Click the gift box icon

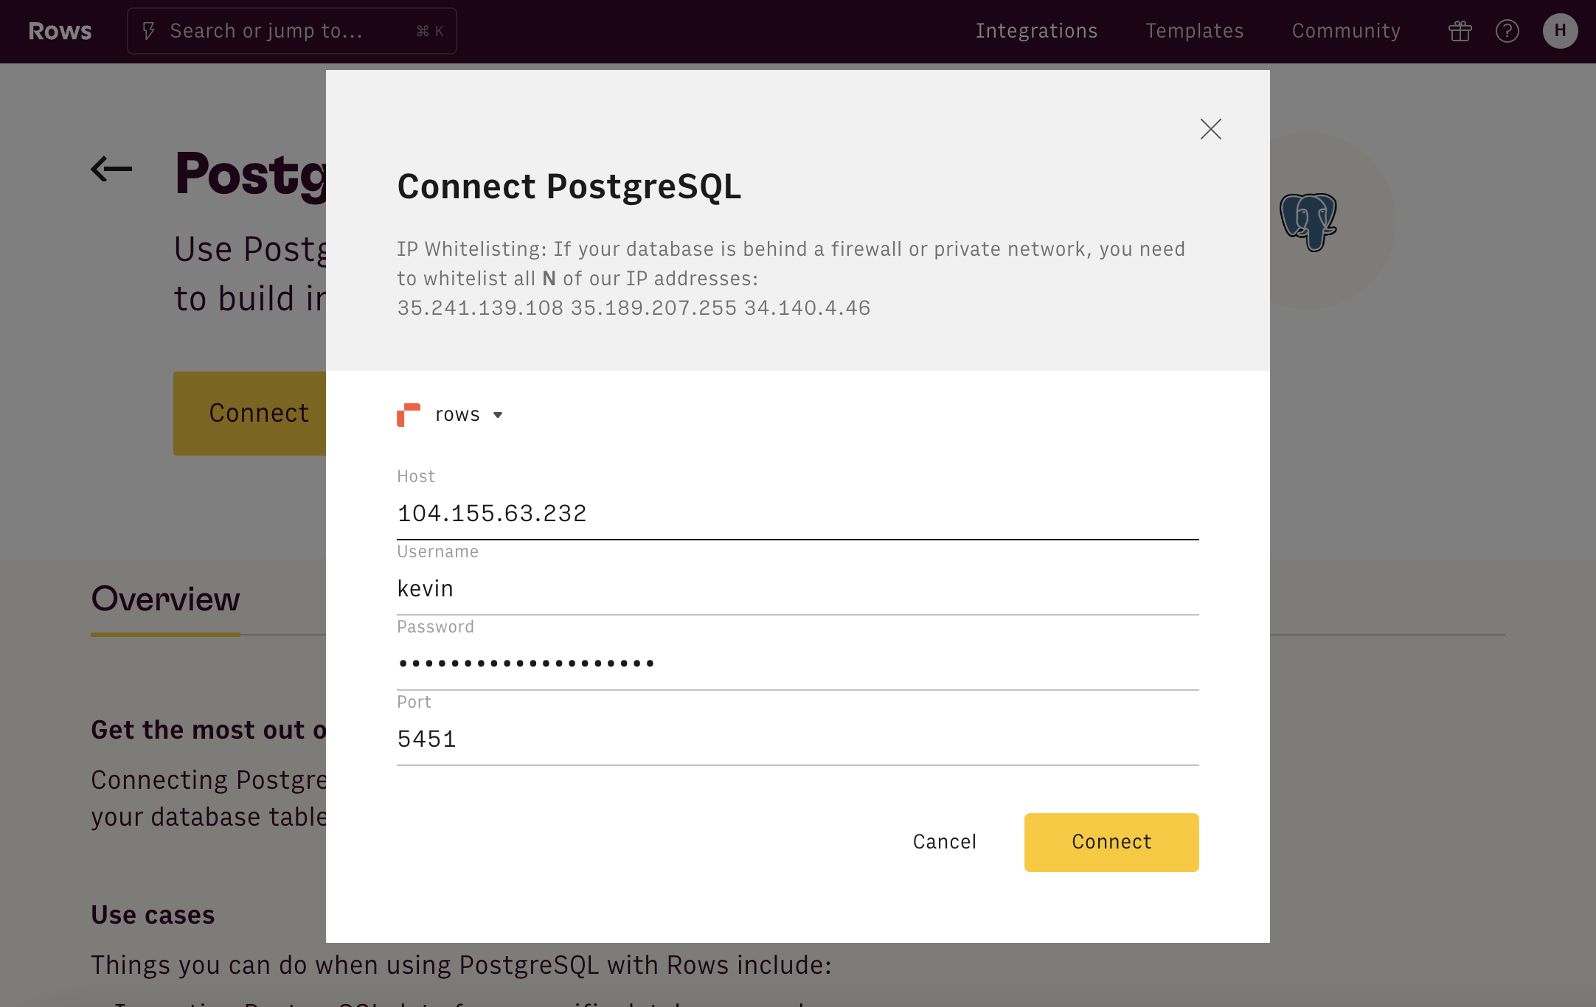point(1460,31)
